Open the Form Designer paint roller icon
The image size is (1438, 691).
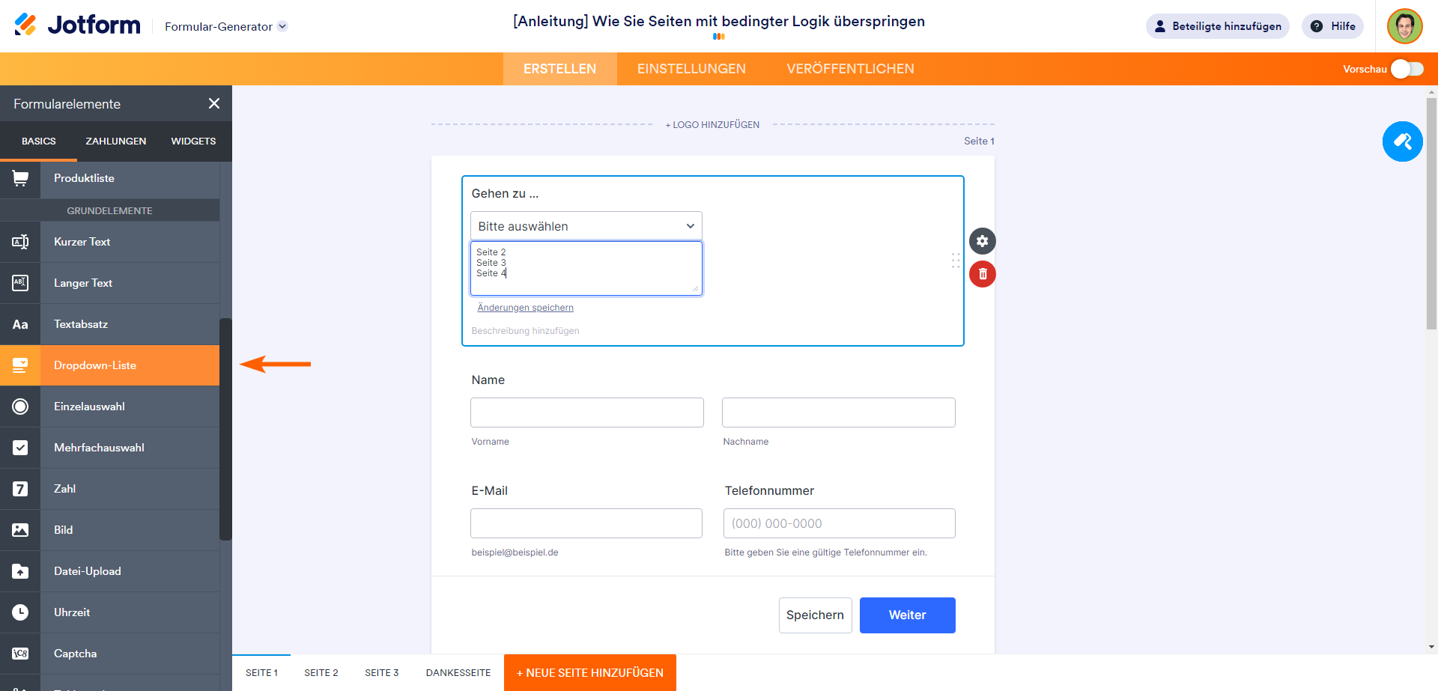pos(1402,141)
